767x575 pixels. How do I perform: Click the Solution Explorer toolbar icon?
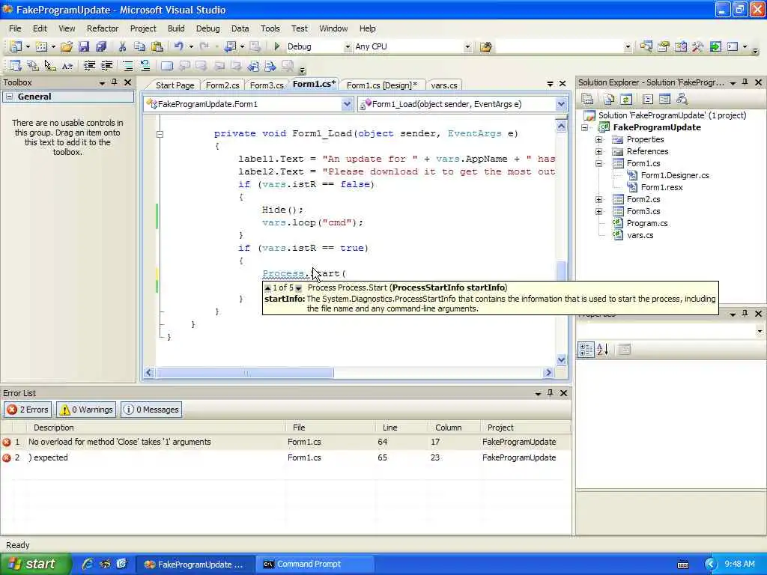(x=646, y=46)
